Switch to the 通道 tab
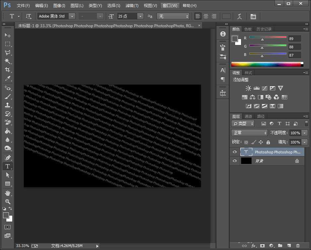311x250 pixels. [x=248, y=116]
